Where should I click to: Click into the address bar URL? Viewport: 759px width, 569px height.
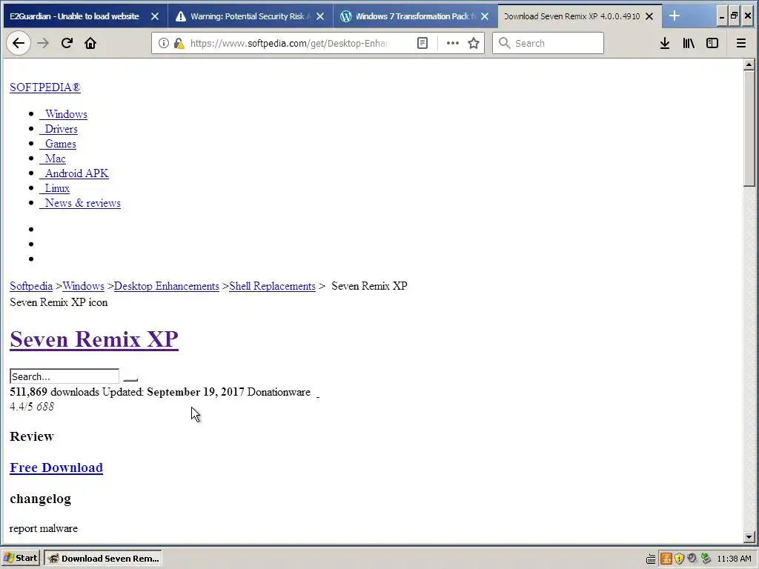pyautogui.click(x=291, y=43)
